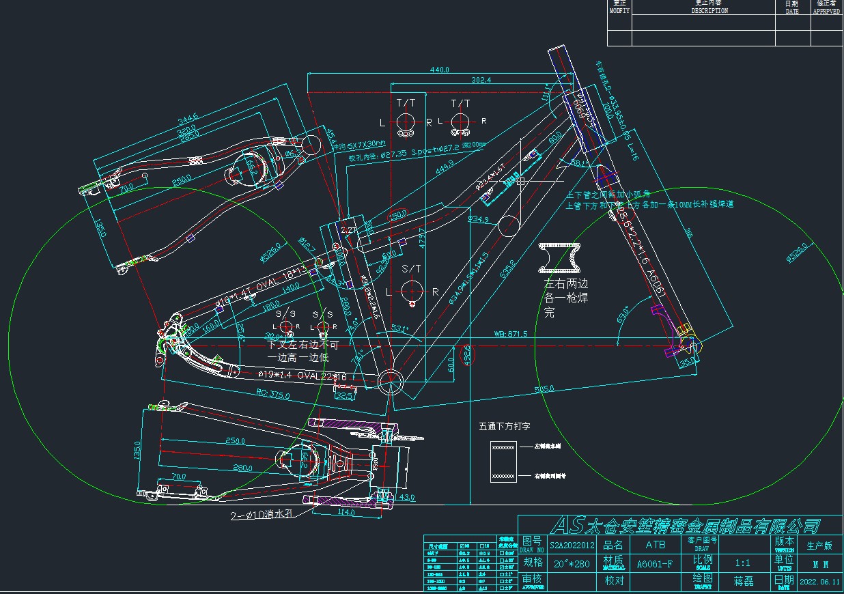Screen dimensions: 844x594
Task: Click the DESCRIPTION header in revision table
Action: coord(709,11)
